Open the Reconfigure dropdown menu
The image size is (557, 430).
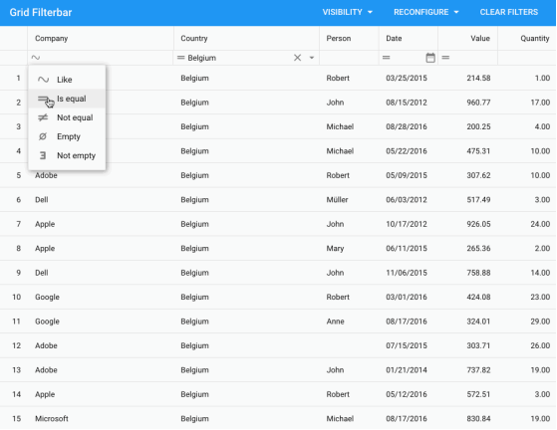(425, 12)
